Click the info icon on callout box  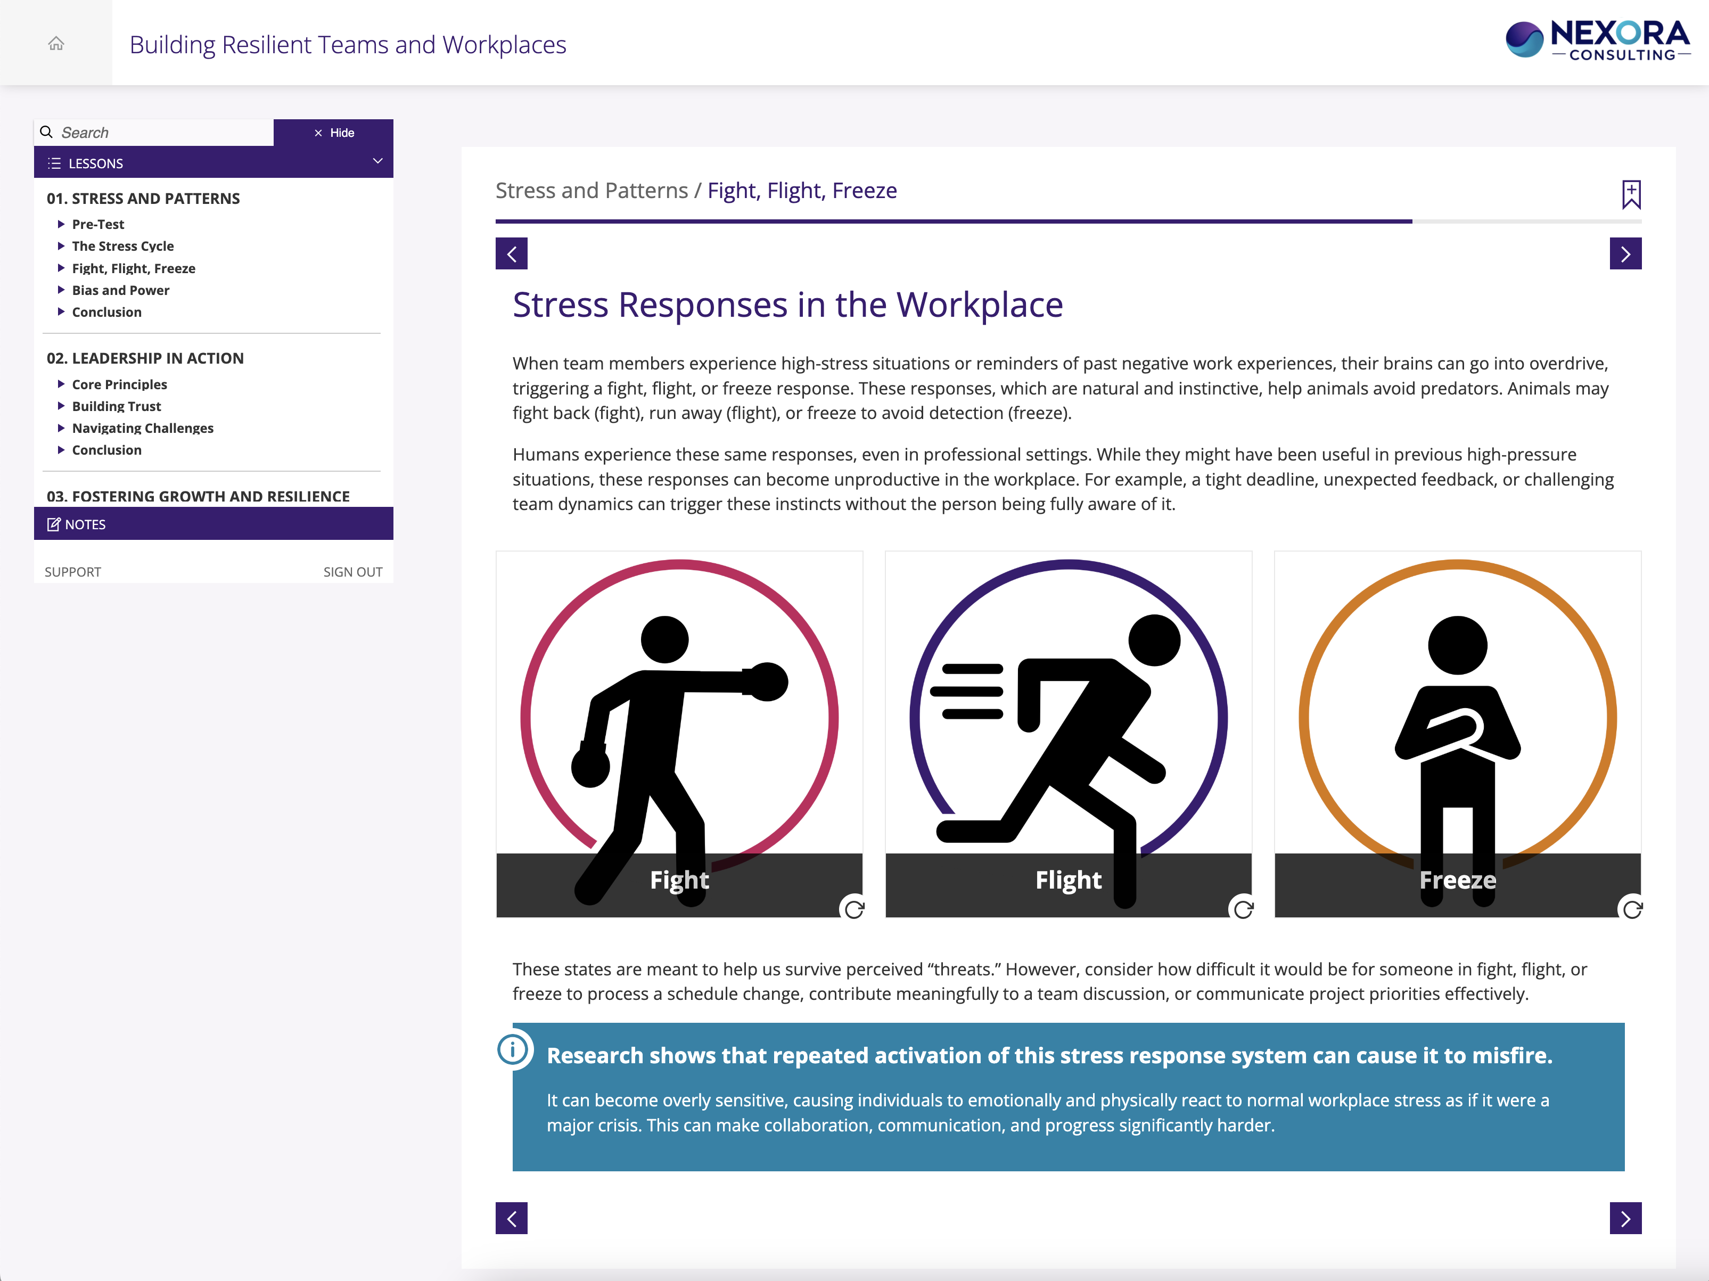(x=513, y=1048)
